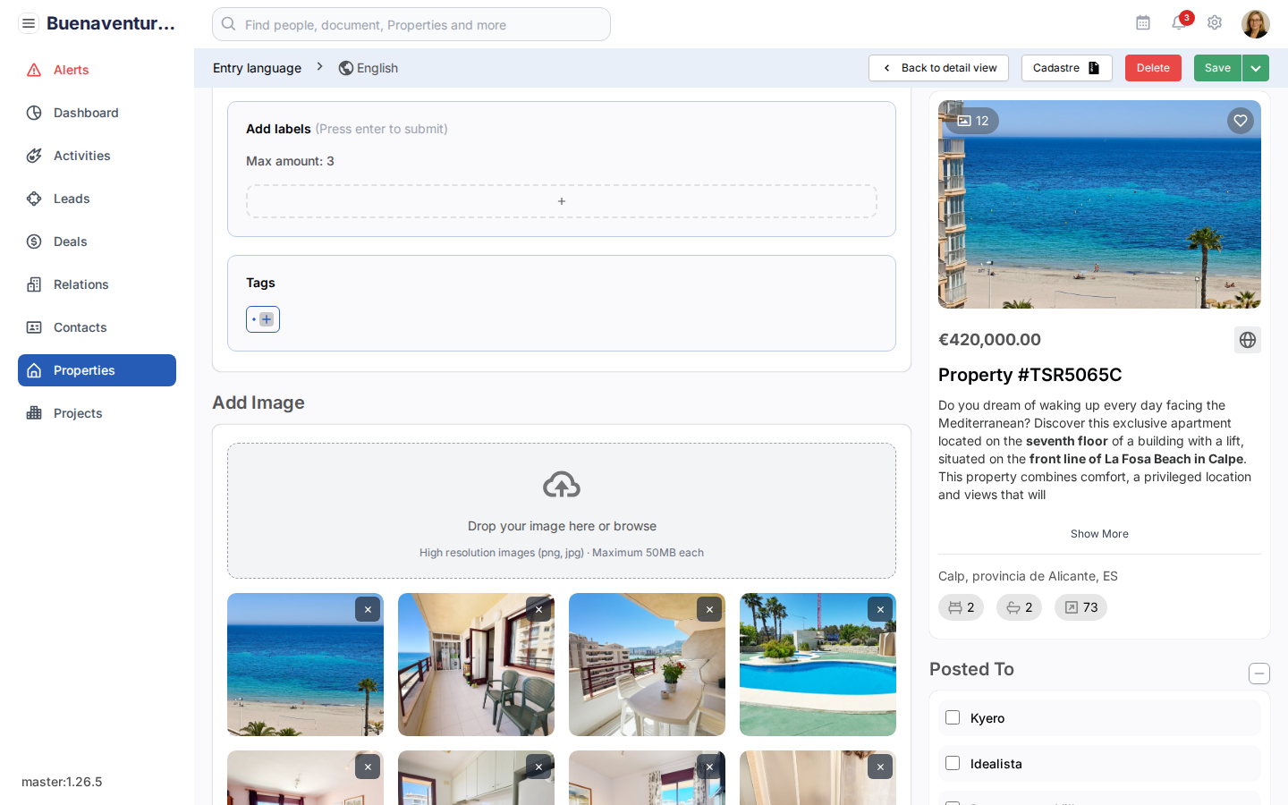Favorite property with heart icon
The width and height of the screenshot is (1288, 805).
click(x=1240, y=121)
